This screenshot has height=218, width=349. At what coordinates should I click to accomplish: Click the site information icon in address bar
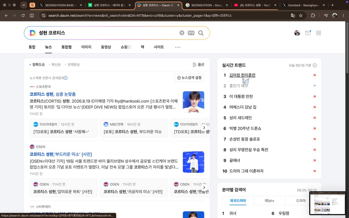[x=43, y=15]
